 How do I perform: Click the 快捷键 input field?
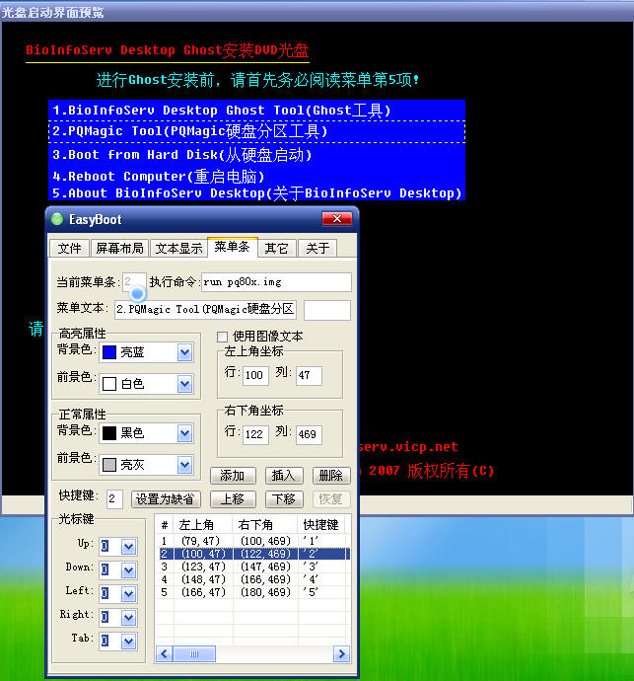point(114,499)
